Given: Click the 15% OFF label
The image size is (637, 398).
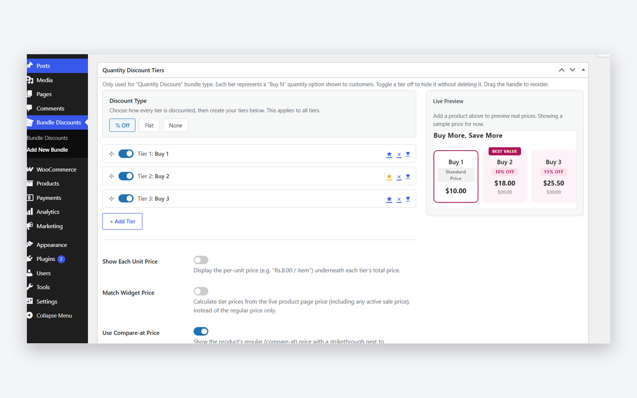Looking at the screenshot, I should [553, 172].
